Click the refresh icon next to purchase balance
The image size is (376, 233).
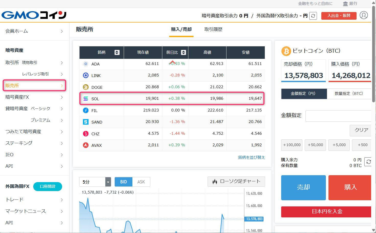click(368, 162)
